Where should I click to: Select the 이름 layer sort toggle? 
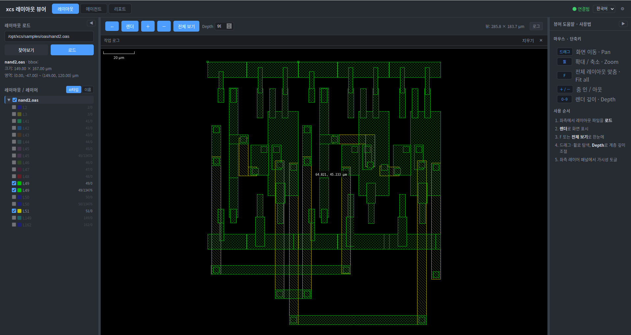click(x=88, y=90)
